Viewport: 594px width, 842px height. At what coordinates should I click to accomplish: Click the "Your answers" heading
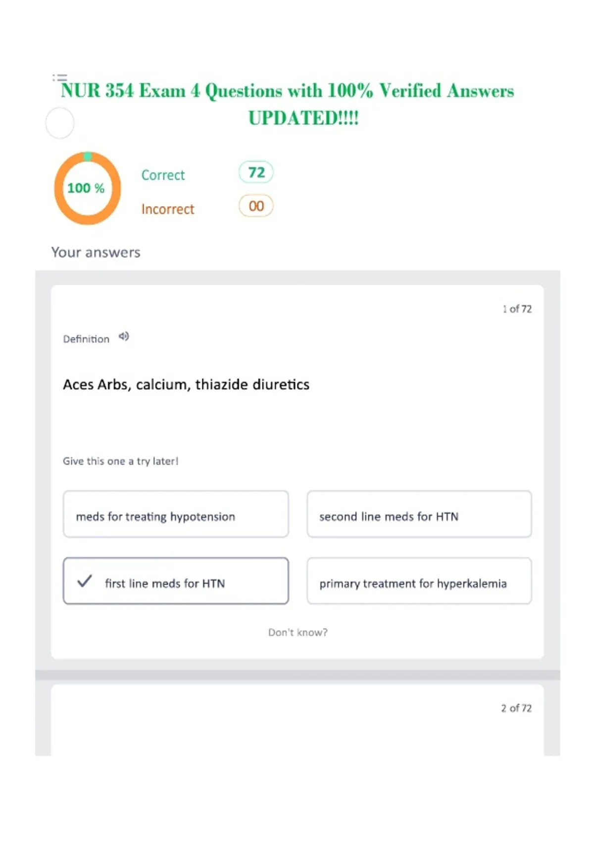[x=96, y=253]
